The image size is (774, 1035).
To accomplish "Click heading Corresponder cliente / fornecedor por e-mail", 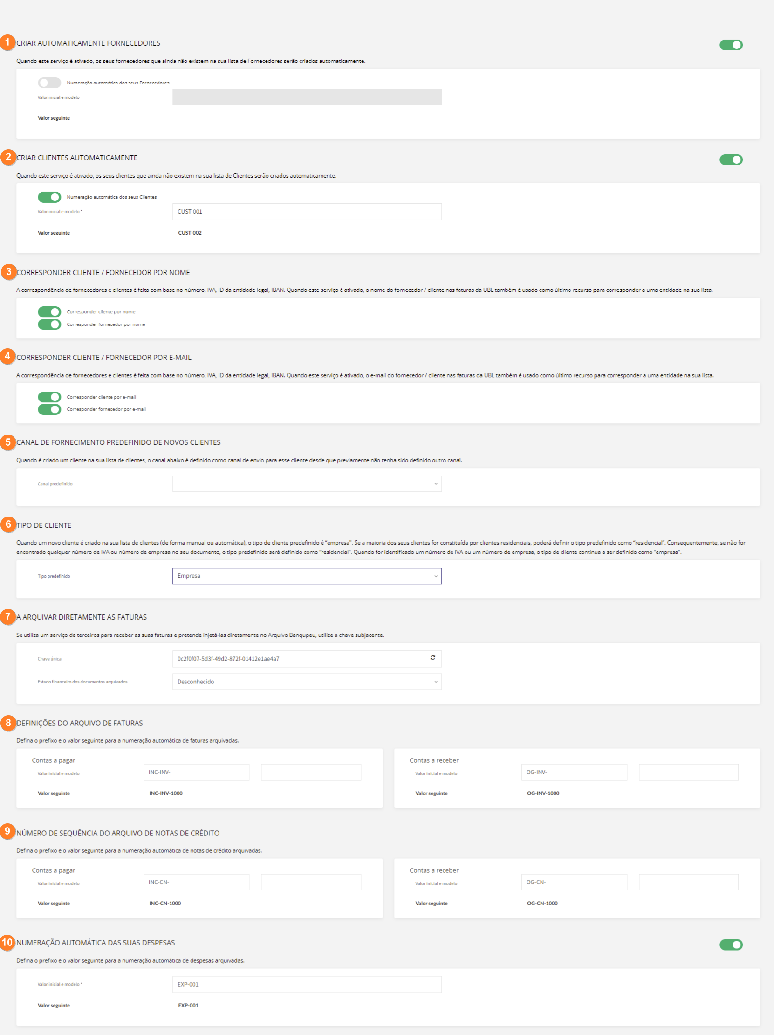I will coord(104,358).
